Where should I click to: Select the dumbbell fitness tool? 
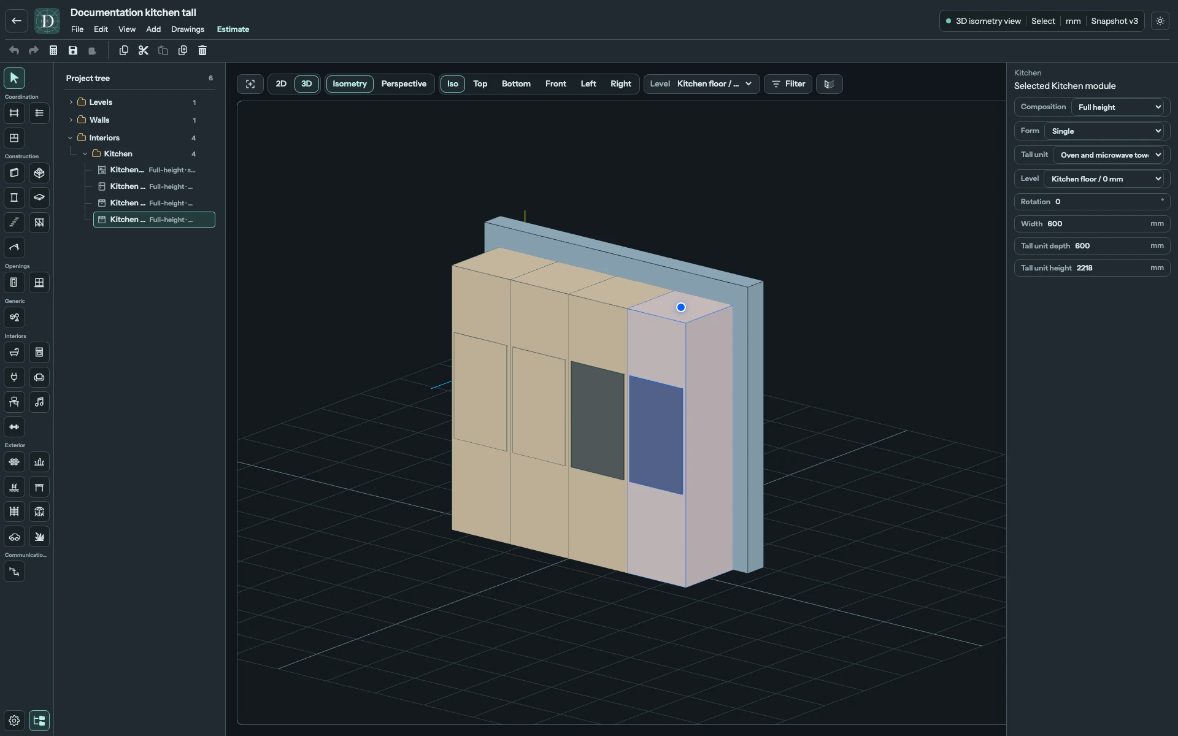(14, 427)
